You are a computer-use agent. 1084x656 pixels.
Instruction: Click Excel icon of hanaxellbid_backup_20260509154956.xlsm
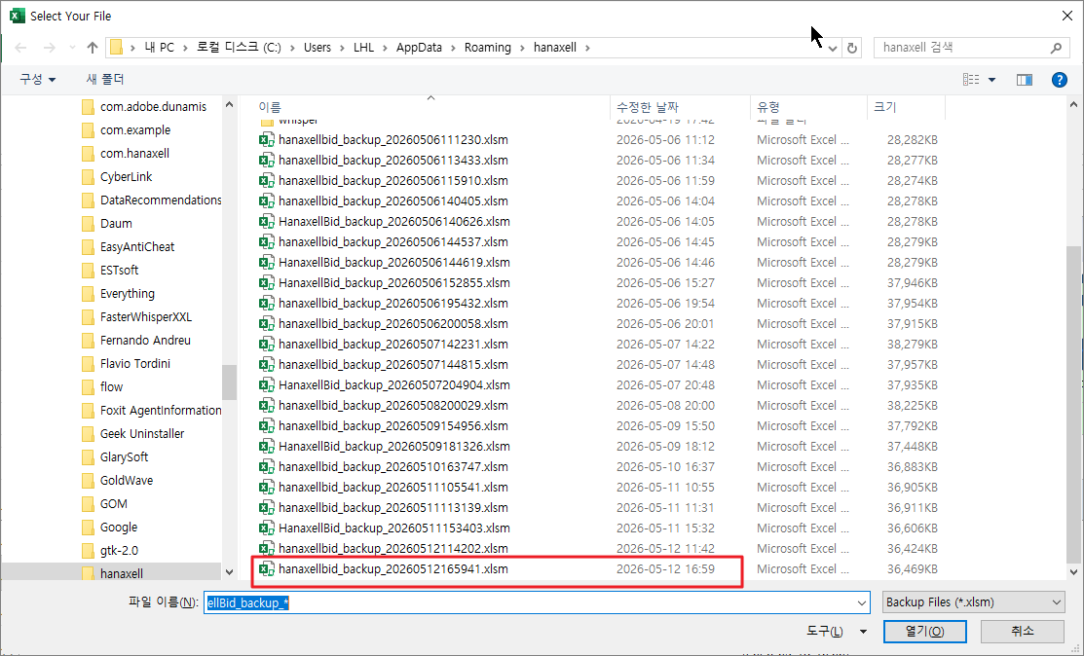click(x=266, y=426)
